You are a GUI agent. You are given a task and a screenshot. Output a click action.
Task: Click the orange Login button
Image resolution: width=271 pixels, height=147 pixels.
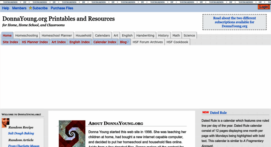264,7
